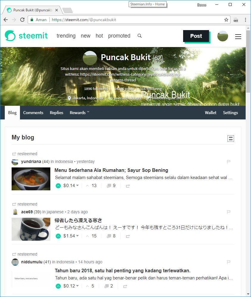
Task: Click the Bowo Chrome profile button
Action: (202, 5)
